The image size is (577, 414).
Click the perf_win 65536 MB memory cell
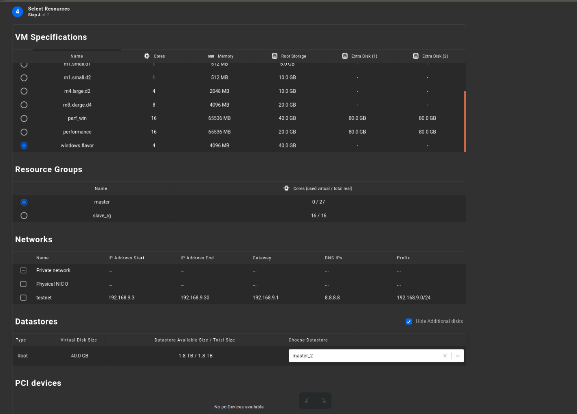(x=219, y=118)
